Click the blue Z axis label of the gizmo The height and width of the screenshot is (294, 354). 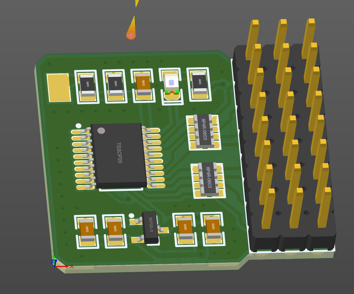click(x=52, y=261)
